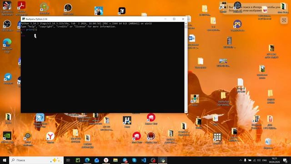This screenshot has height=164, width=291.
Task: Open the NVIDIA desktop shortcut
Action: click(x=7, y=137)
